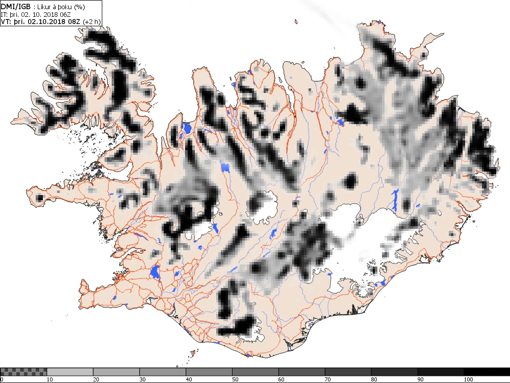Click the 50–60 legend gray swatch
Image resolution: width=510 pixels, height=383 pixels.
(256, 372)
